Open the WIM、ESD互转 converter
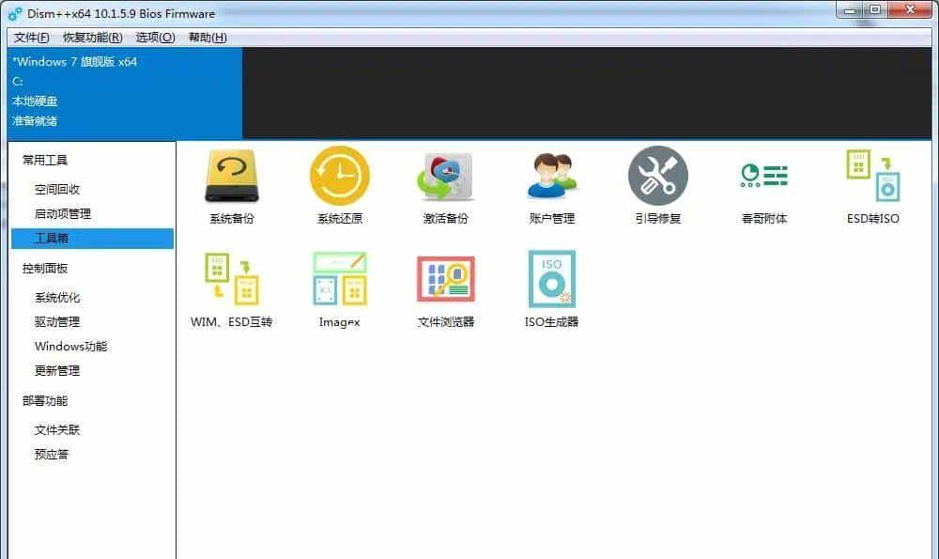The height and width of the screenshot is (559, 939). tap(232, 289)
